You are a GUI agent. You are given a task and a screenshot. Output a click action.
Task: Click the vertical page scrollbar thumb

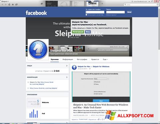(x=159, y=28)
